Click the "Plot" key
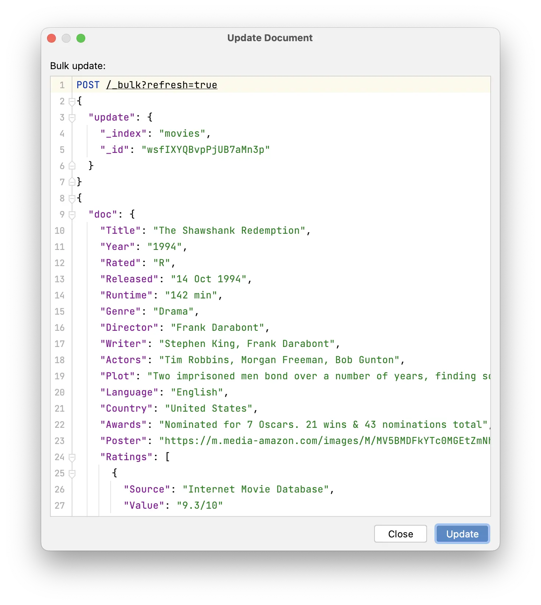Viewport: 541px width, 605px height. 118,376
